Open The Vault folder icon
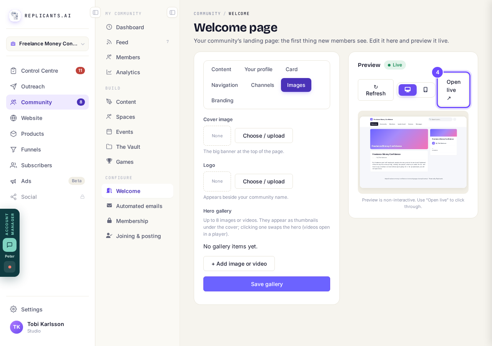Image resolution: width=492 pixels, height=346 pixels. click(109, 146)
